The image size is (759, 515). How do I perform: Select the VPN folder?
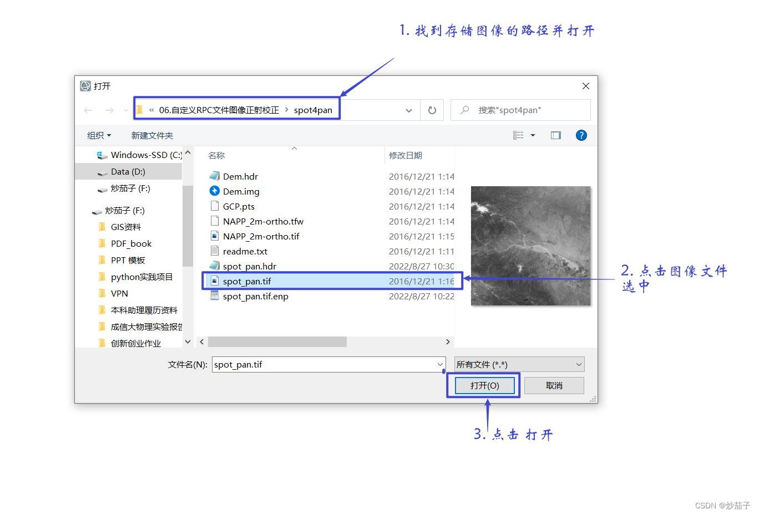click(x=119, y=293)
